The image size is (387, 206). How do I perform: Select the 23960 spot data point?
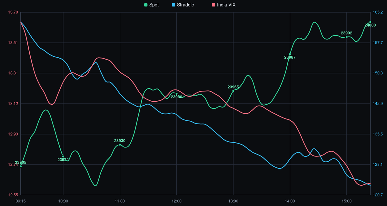click(x=177, y=94)
